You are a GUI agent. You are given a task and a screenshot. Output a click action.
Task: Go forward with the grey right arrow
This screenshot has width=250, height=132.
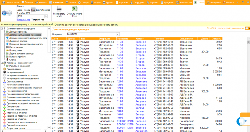coord(10,13)
